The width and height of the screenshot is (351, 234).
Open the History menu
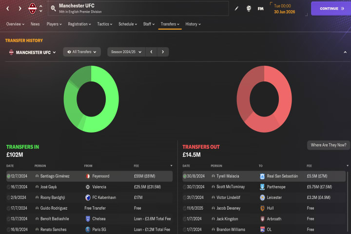pyautogui.click(x=193, y=24)
